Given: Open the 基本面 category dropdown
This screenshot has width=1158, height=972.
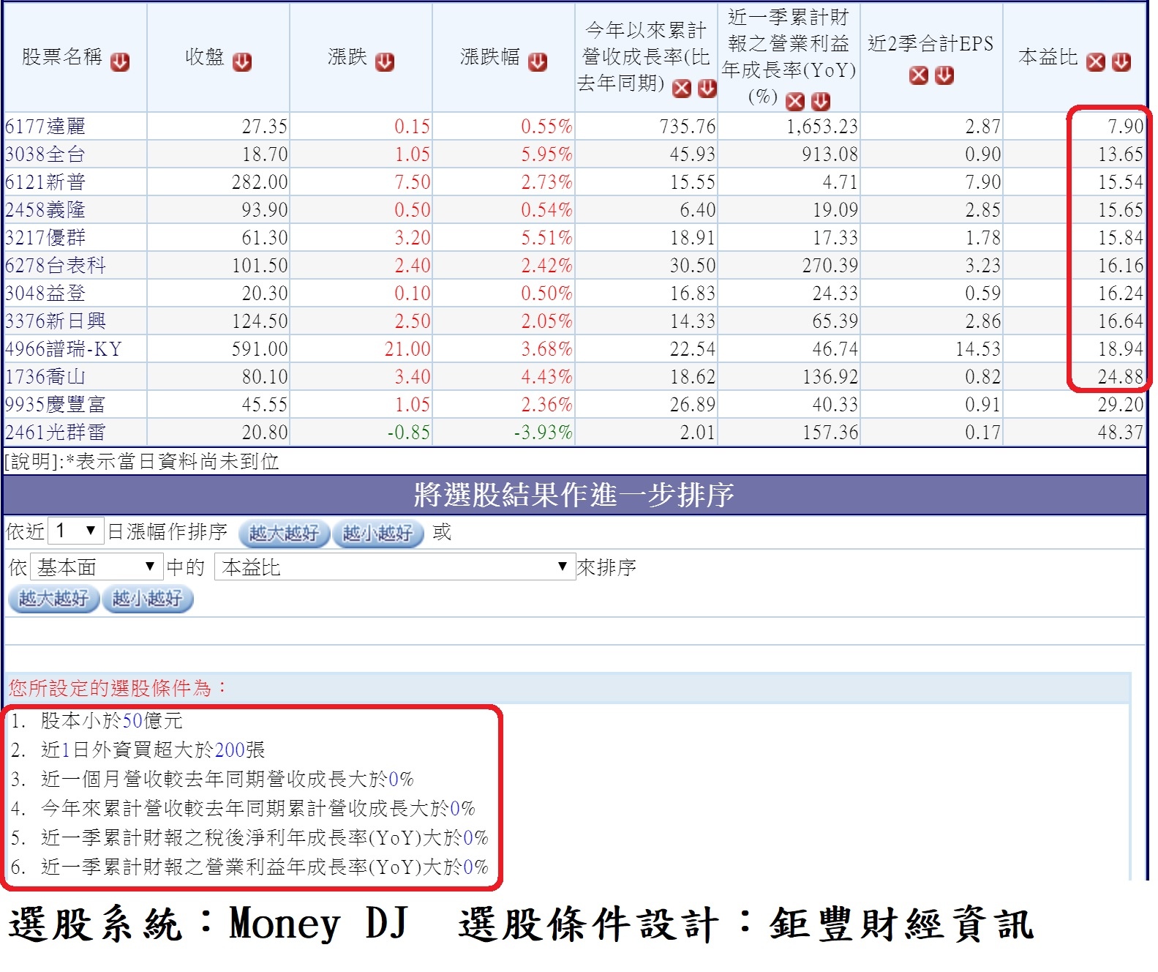Looking at the screenshot, I should tap(96, 567).
